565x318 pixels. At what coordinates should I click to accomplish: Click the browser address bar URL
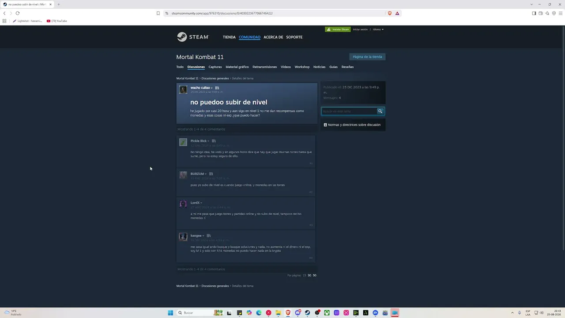[x=222, y=13]
